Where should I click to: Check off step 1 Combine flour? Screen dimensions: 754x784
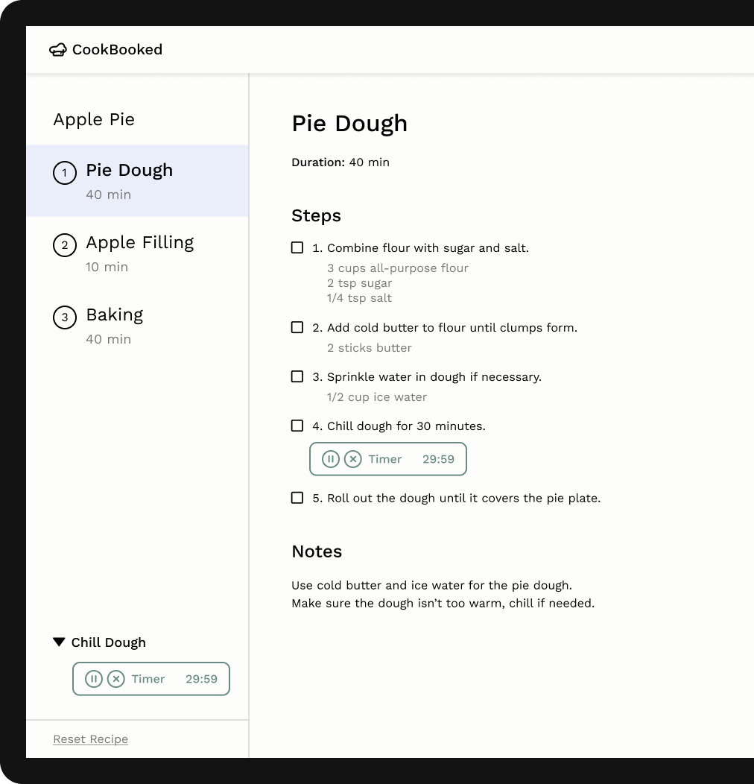[297, 247]
